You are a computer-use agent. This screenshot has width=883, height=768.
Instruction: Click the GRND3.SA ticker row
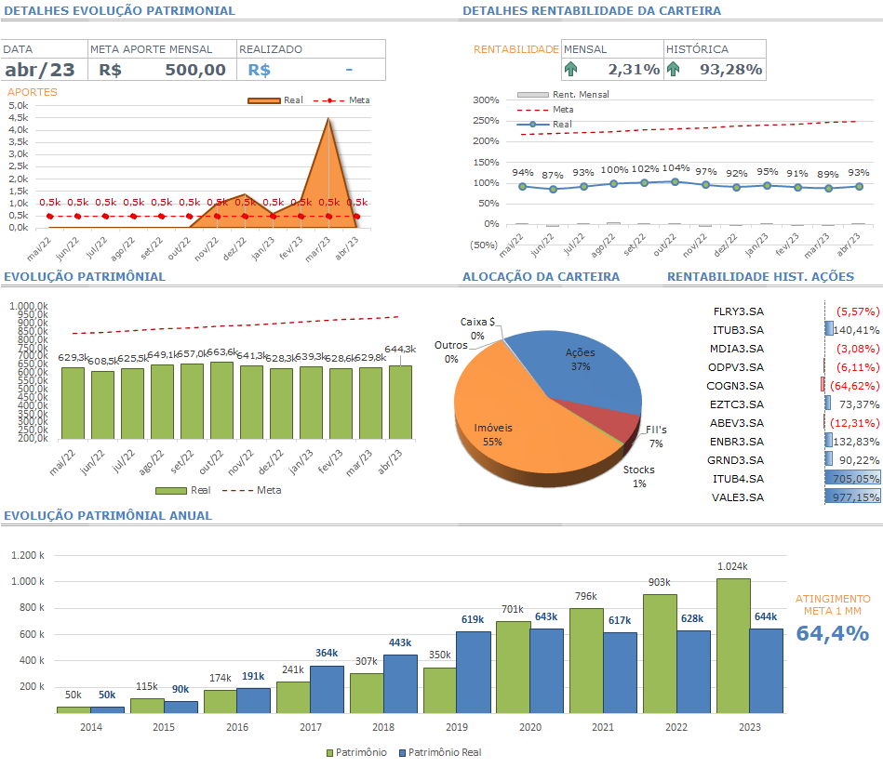point(794,460)
